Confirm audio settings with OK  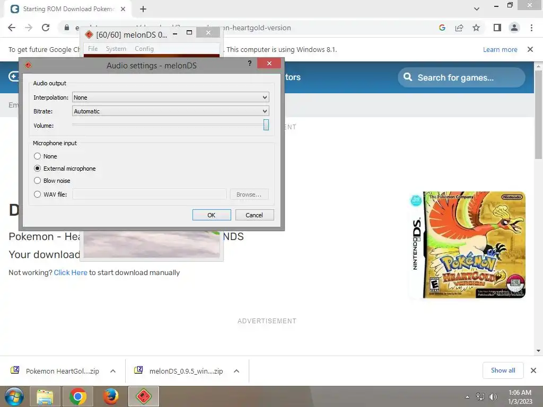212,215
